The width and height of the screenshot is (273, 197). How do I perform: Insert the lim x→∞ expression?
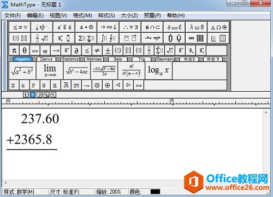click(x=50, y=70)
